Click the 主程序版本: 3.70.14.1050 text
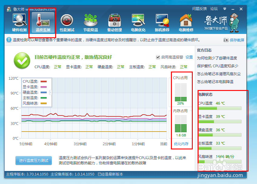 pos(27,174)
